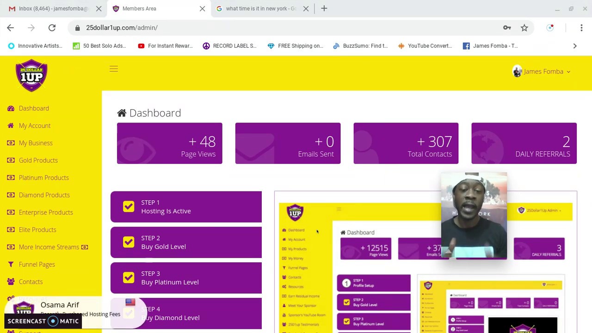Close the Members Area tab

click(202, 8)
